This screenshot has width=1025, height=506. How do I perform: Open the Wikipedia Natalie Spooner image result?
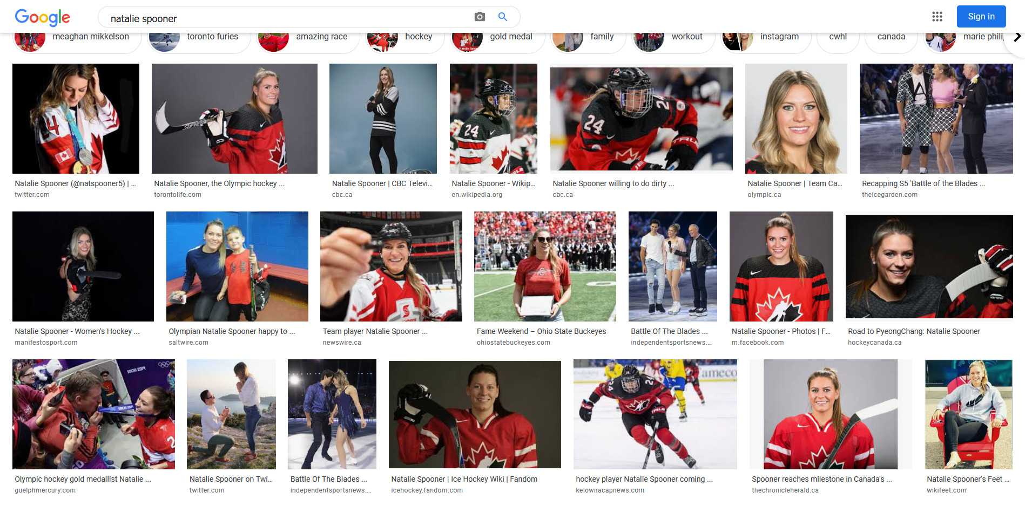494,119
